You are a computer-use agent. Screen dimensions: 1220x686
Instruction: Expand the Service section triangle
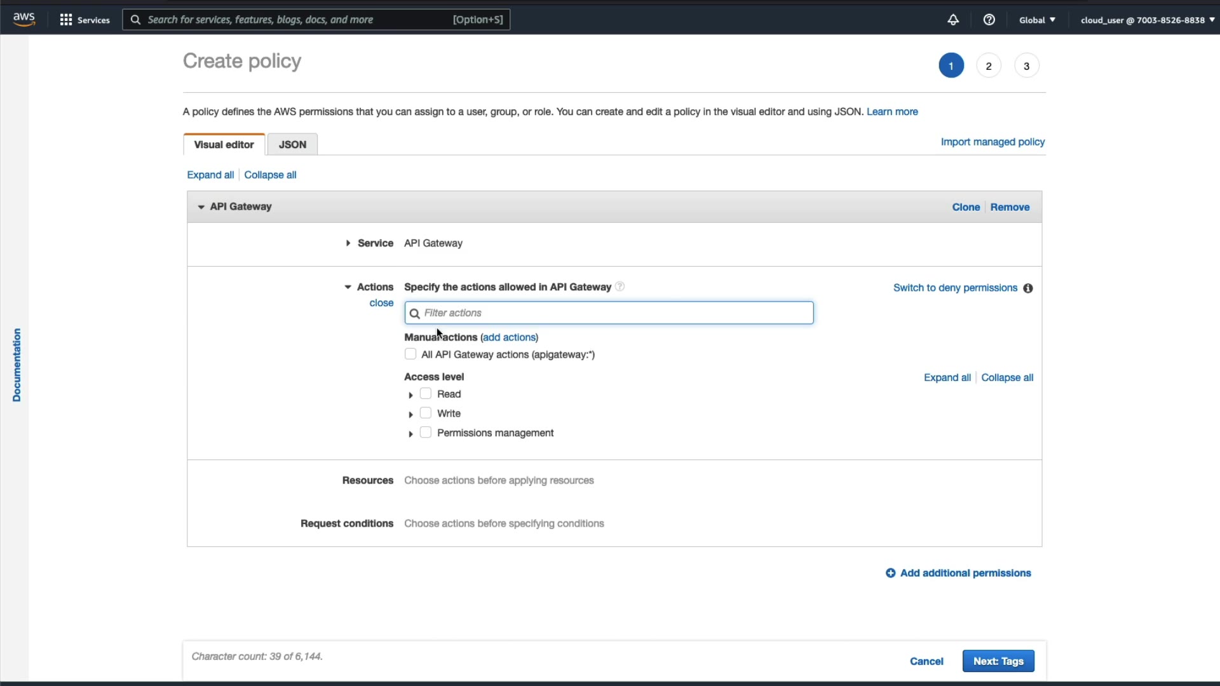(x=348, y=243)
